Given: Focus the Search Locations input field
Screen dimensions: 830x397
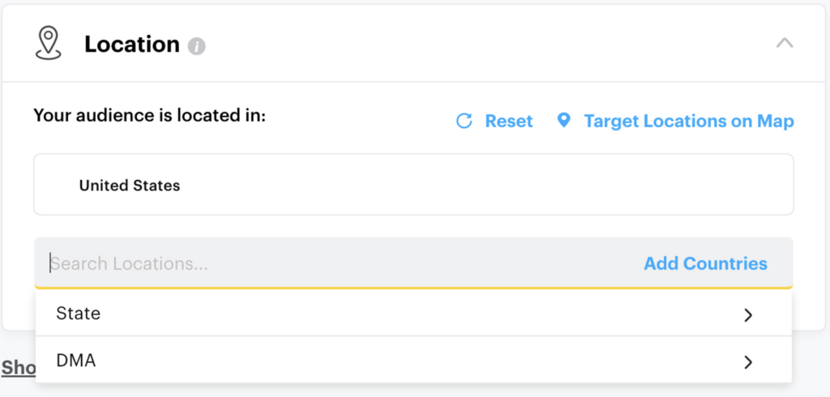Looking at the screenshot, I should coord(324,263).
